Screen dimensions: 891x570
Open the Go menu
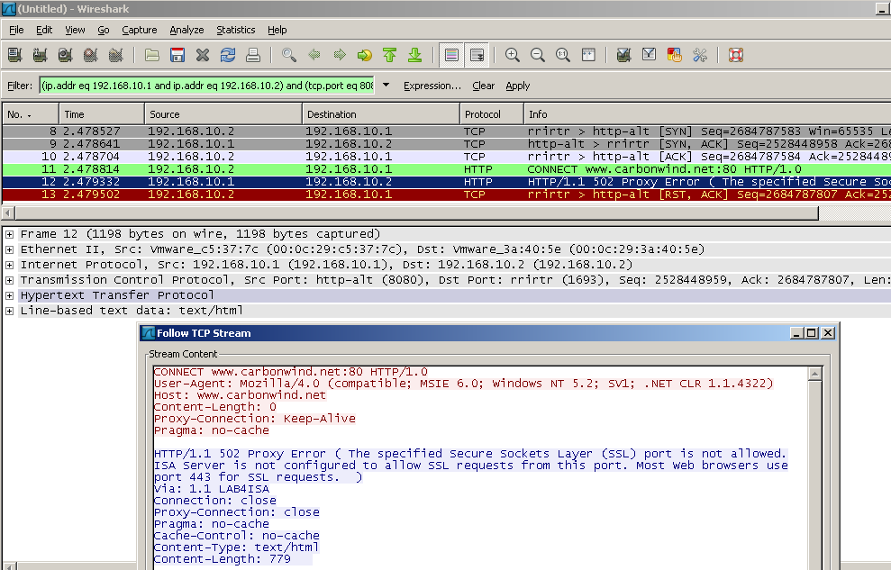coord(104,30)
